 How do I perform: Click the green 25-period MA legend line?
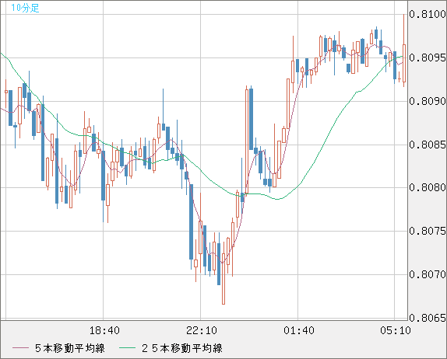[127, 348]
